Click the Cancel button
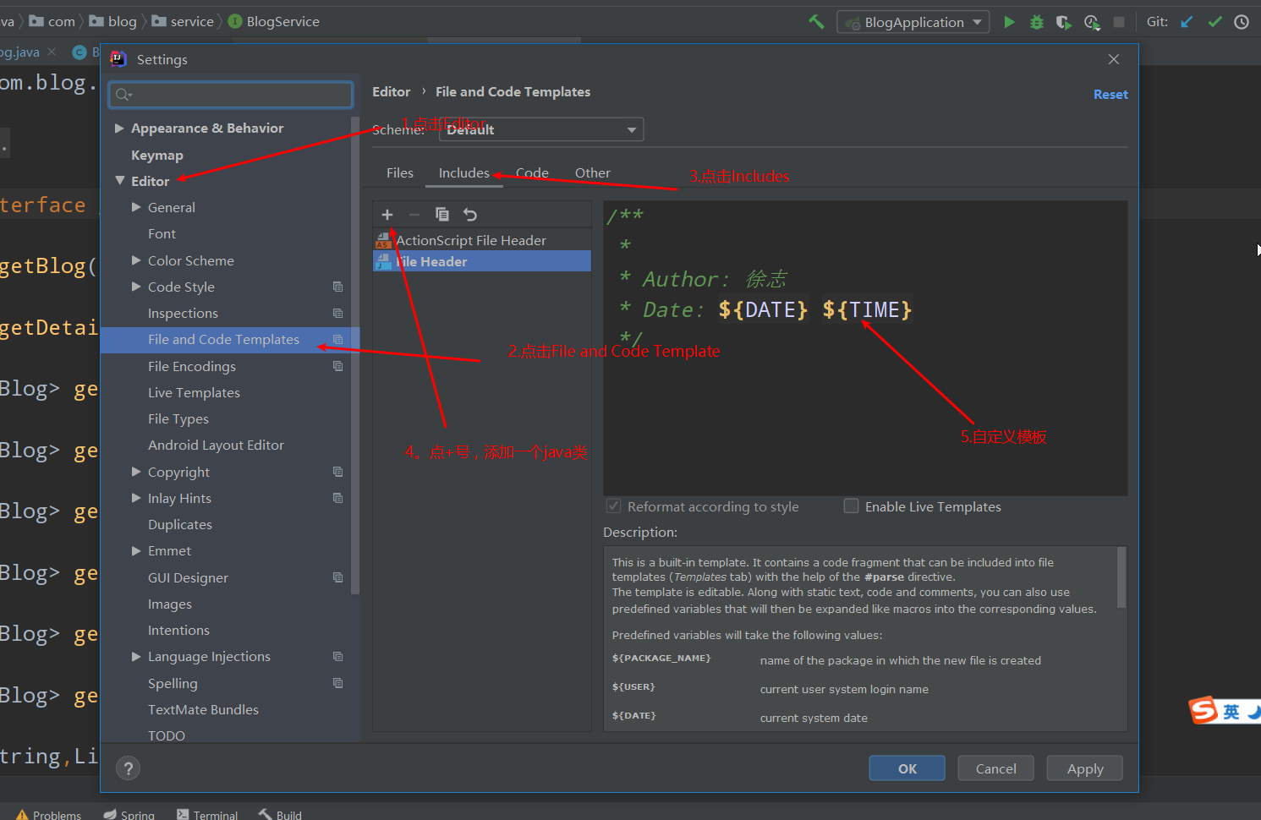 click(x=996, y=768)
